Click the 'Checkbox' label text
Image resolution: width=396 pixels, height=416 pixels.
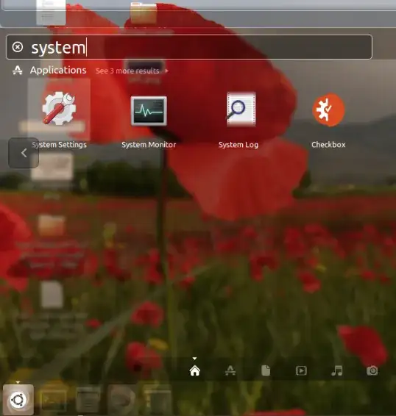328,145
